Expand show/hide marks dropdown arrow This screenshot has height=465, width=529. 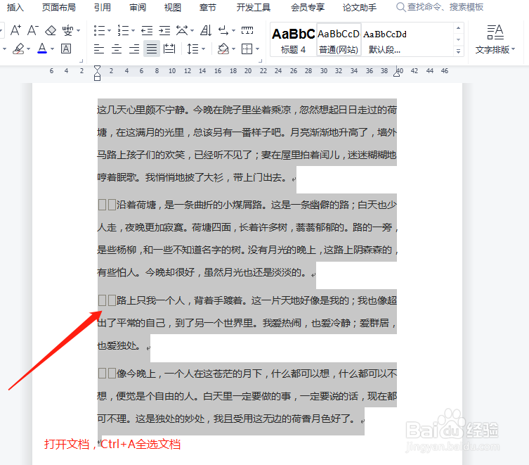(233, 31)
